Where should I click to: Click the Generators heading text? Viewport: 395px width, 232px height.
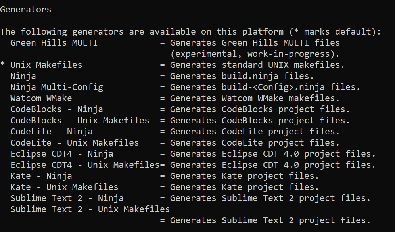pyautogui.click(x=26, y=10)
